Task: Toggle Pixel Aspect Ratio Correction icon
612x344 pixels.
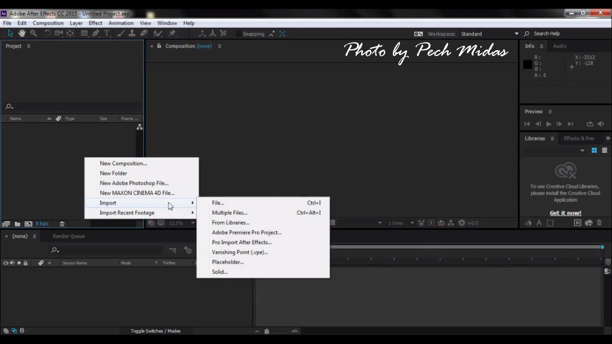Action: coord(421,223)
